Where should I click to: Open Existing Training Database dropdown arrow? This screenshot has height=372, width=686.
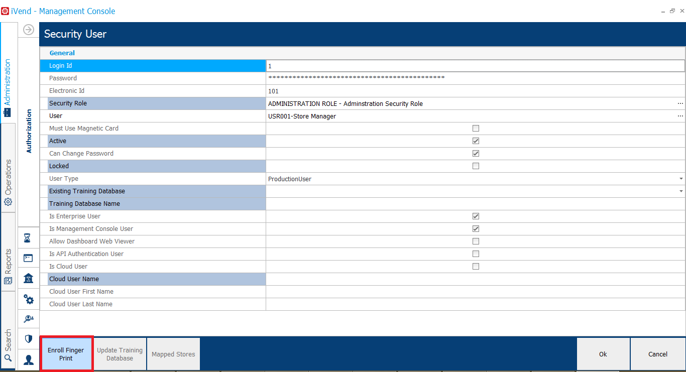tap(681, 191)
